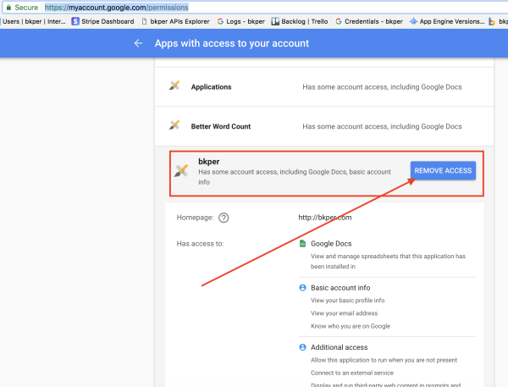Click the 'Additional access' heading

pos(339,347)
